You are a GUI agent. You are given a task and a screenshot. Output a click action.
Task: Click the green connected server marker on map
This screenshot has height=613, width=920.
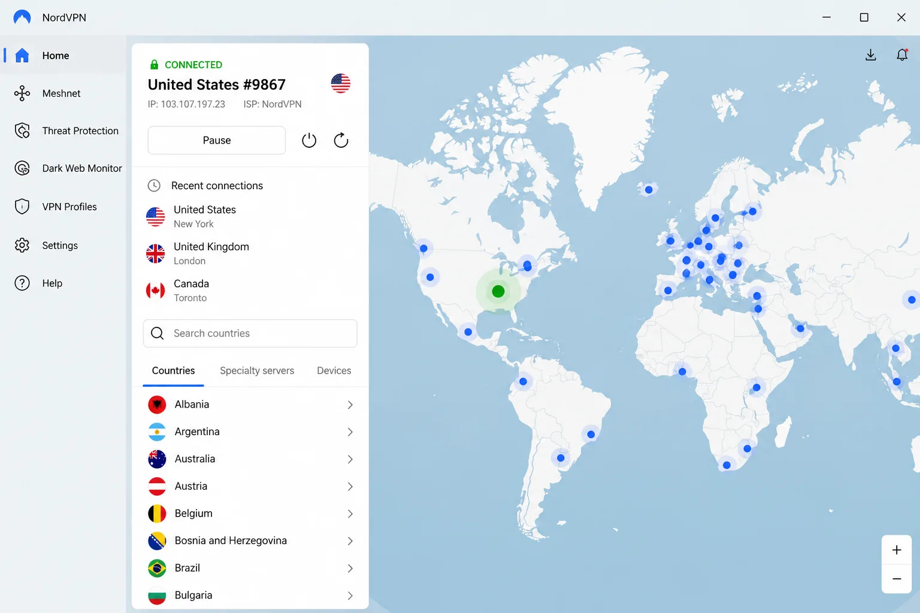coord(498,292)
